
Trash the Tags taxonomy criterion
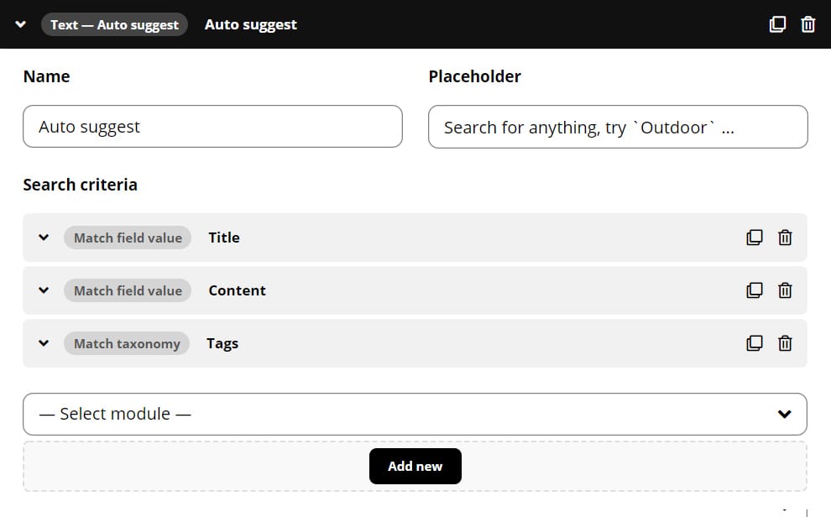coord(785,343)
